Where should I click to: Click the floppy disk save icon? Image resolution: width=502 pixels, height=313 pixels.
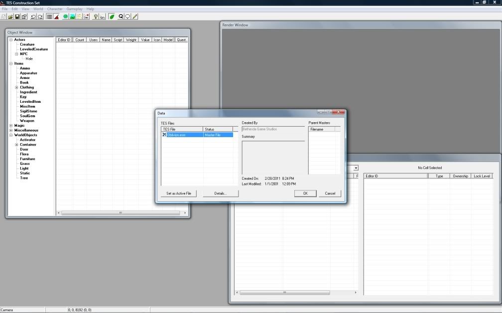(17, 17)
